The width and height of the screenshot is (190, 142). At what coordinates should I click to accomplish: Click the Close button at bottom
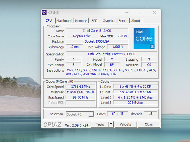148,124
